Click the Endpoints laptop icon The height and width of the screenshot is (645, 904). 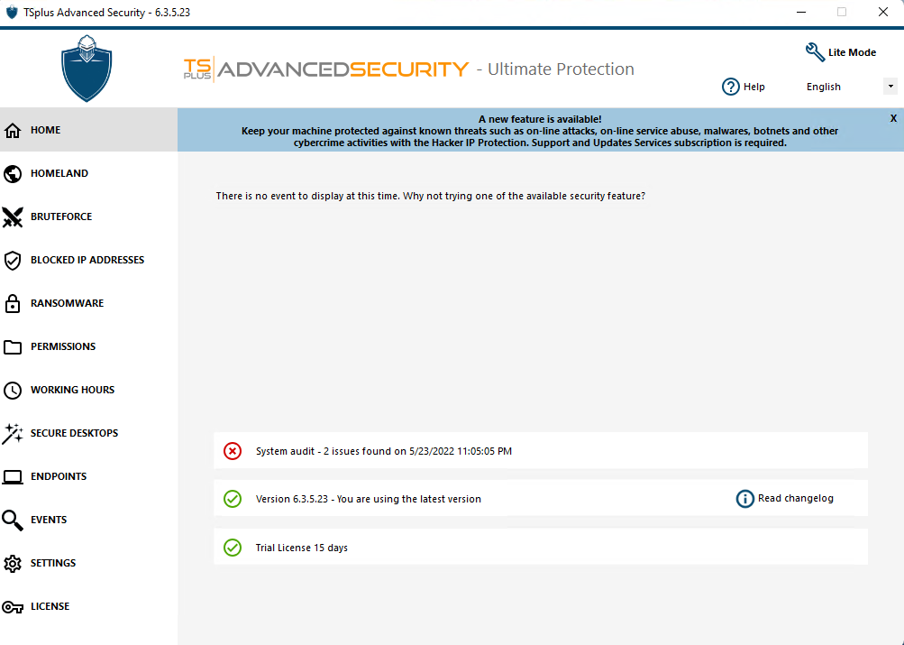(x=12, y=476)
